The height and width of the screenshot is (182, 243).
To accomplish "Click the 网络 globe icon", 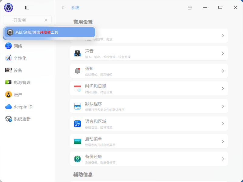I will tap(9, 46).
